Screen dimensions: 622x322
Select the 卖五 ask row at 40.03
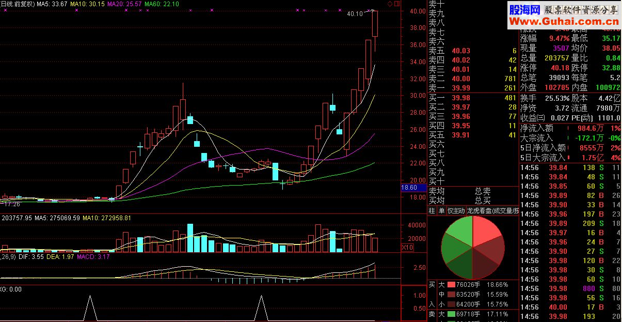tap(473, 51)
